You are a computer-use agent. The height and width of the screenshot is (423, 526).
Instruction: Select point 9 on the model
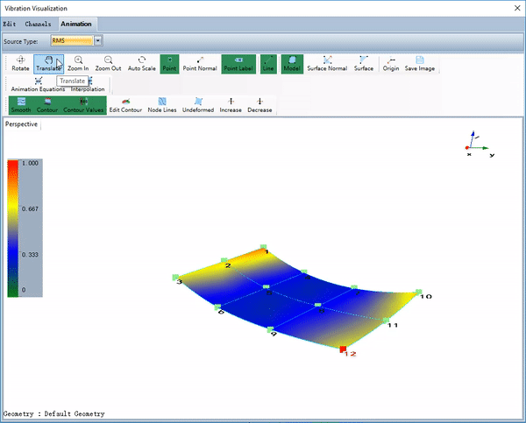[x=270, y=330]
